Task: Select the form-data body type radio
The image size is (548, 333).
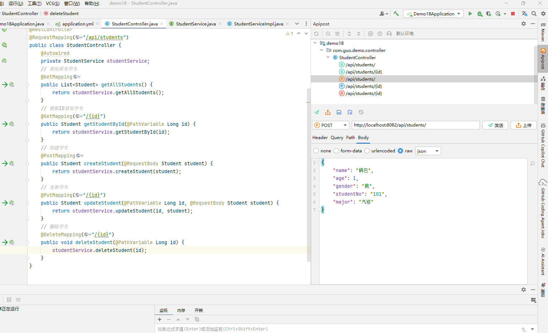Action: click(336, 151)
